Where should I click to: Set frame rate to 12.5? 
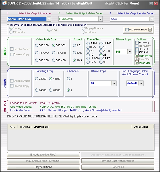click(88, 62)
